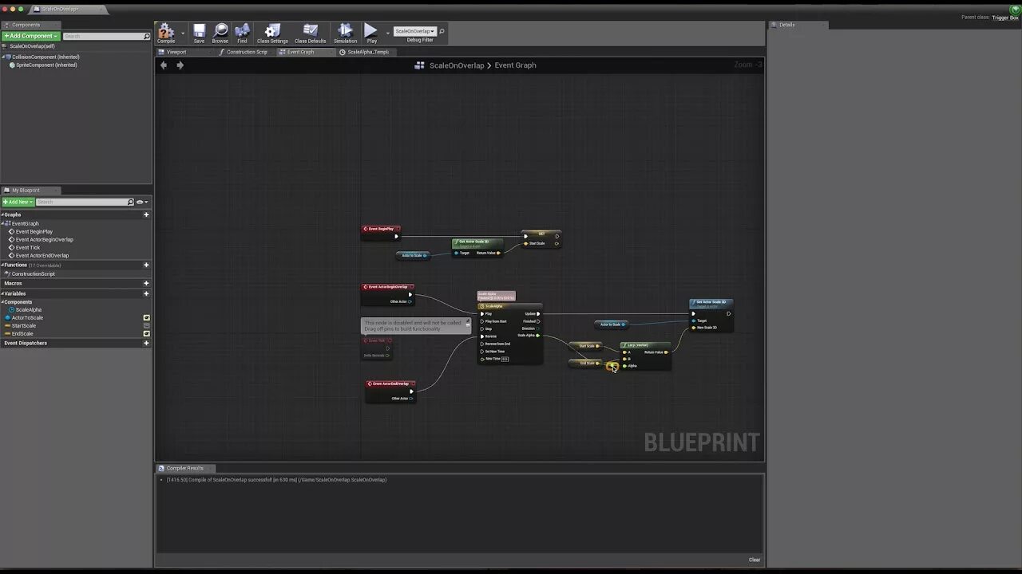Image resolution: width=1022 pixels, height=574 pixels.
Task: Collapse the EventGraph entry under Graphs
Action: click(3, 222)
